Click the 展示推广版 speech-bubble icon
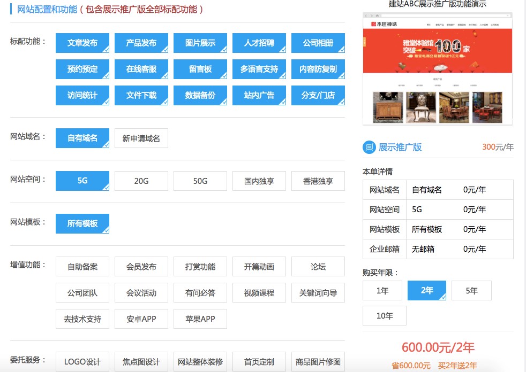The width and height of the screenshot is (526, 372). click(x=369, y=146)
